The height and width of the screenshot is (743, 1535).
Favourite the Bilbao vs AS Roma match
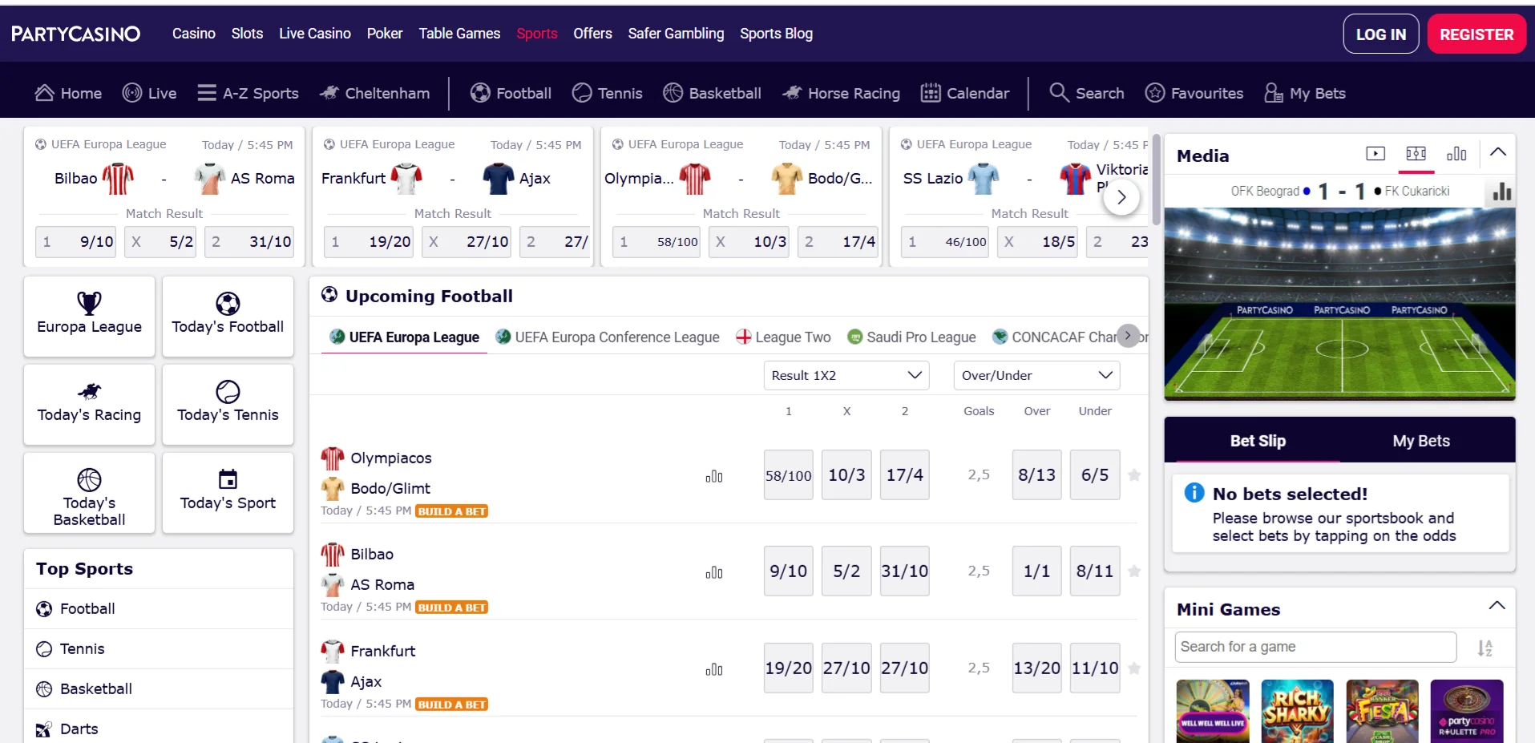point(1134,571)
